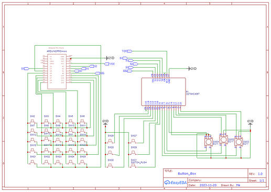Select the Arduino Pro Micro component body
The width and height of the screenshot is (271, 192).
(x=57, y=71)
